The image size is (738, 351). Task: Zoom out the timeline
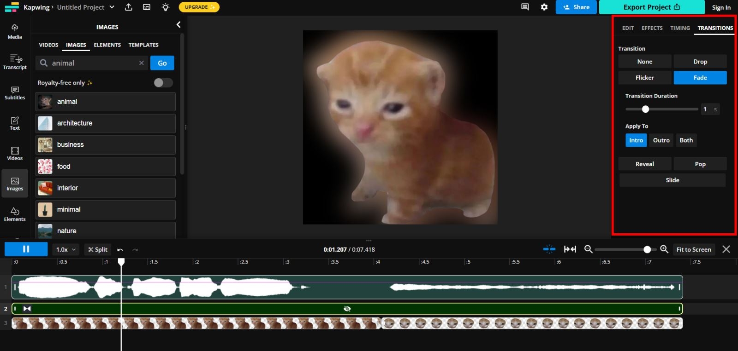(588, 249)
